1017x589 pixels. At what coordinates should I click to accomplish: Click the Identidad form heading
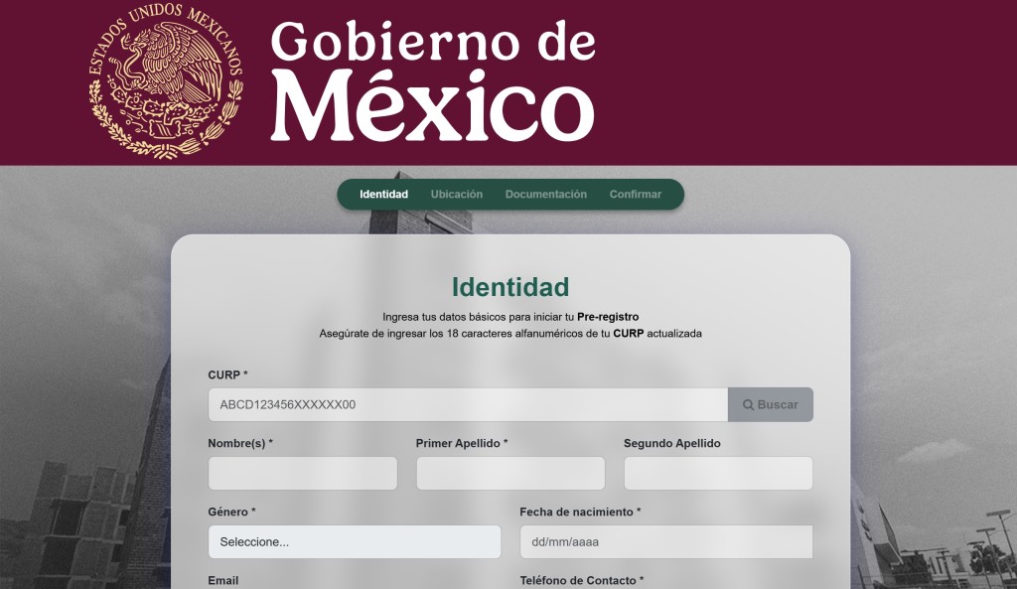tap(510, 287)
